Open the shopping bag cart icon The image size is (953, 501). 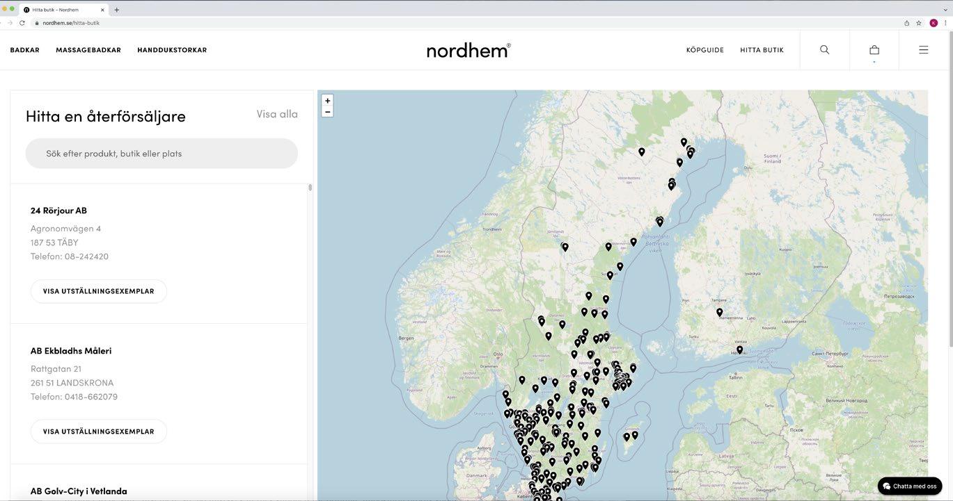tap(874, 50)
